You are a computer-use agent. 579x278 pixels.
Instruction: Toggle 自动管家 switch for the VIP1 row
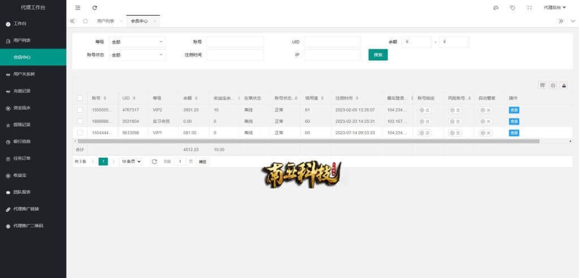486,133
